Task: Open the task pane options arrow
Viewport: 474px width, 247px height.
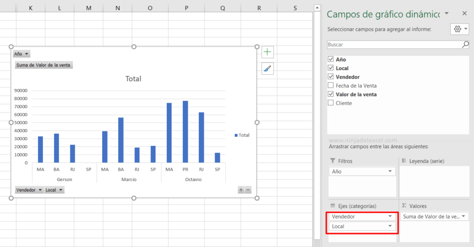Action: point(446,13)
